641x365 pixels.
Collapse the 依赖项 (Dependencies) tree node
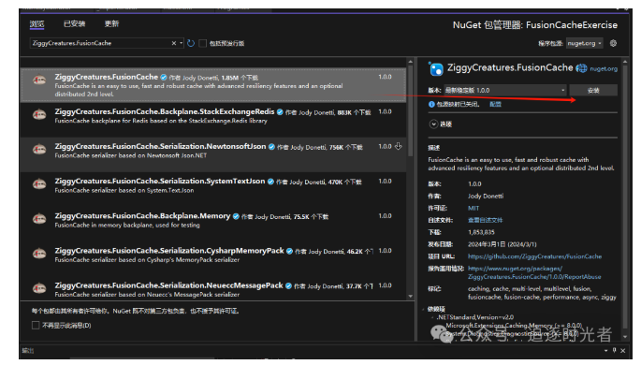pos(424,309)
